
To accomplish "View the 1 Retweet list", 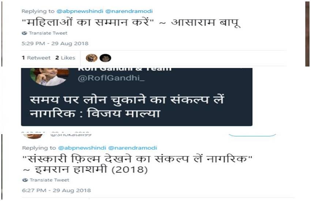I will 36,58.
